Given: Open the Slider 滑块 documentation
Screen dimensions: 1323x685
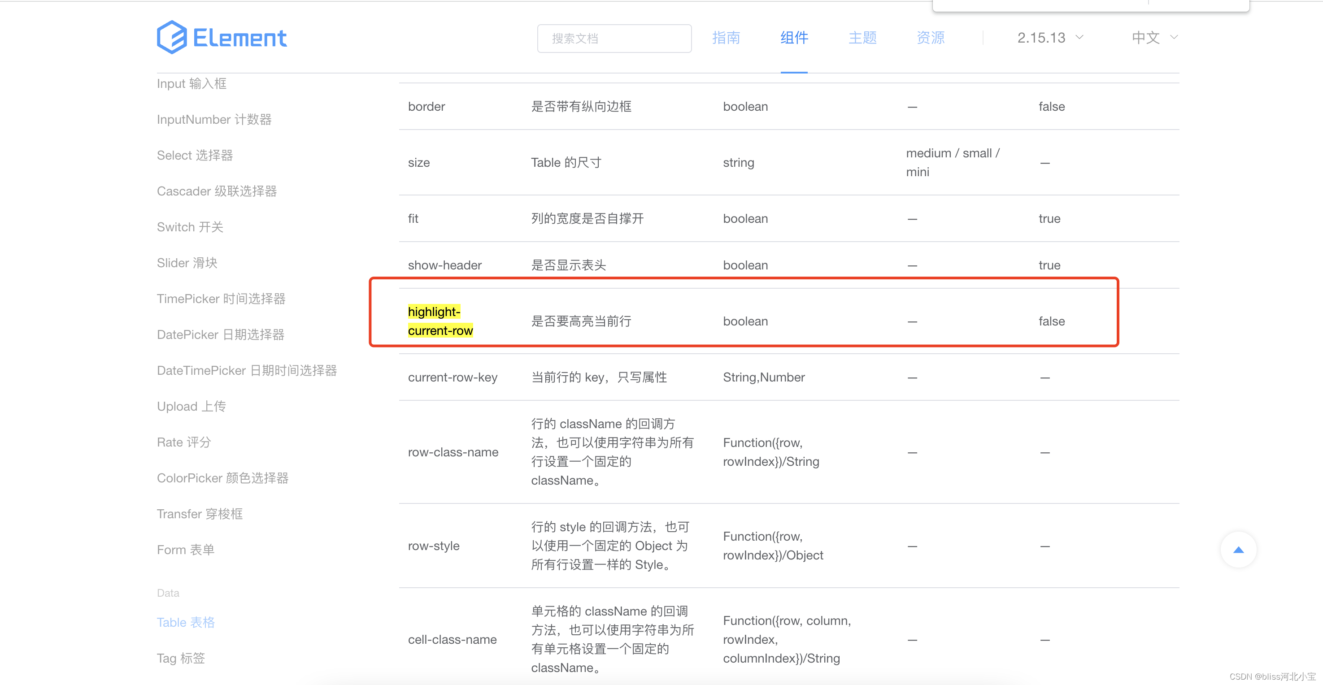Looking at the screenshot, I should pyautogui.click(x=187, y=262).
